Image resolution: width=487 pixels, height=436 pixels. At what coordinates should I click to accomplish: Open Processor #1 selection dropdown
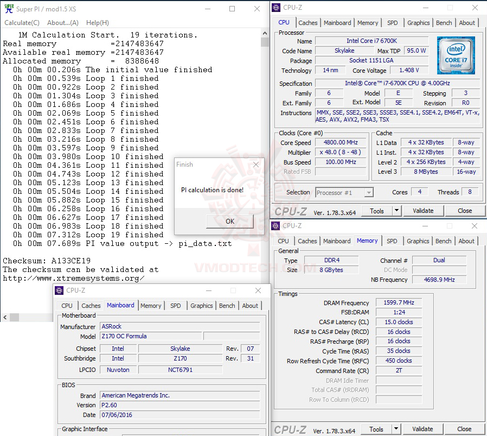(x=344, y=193)
